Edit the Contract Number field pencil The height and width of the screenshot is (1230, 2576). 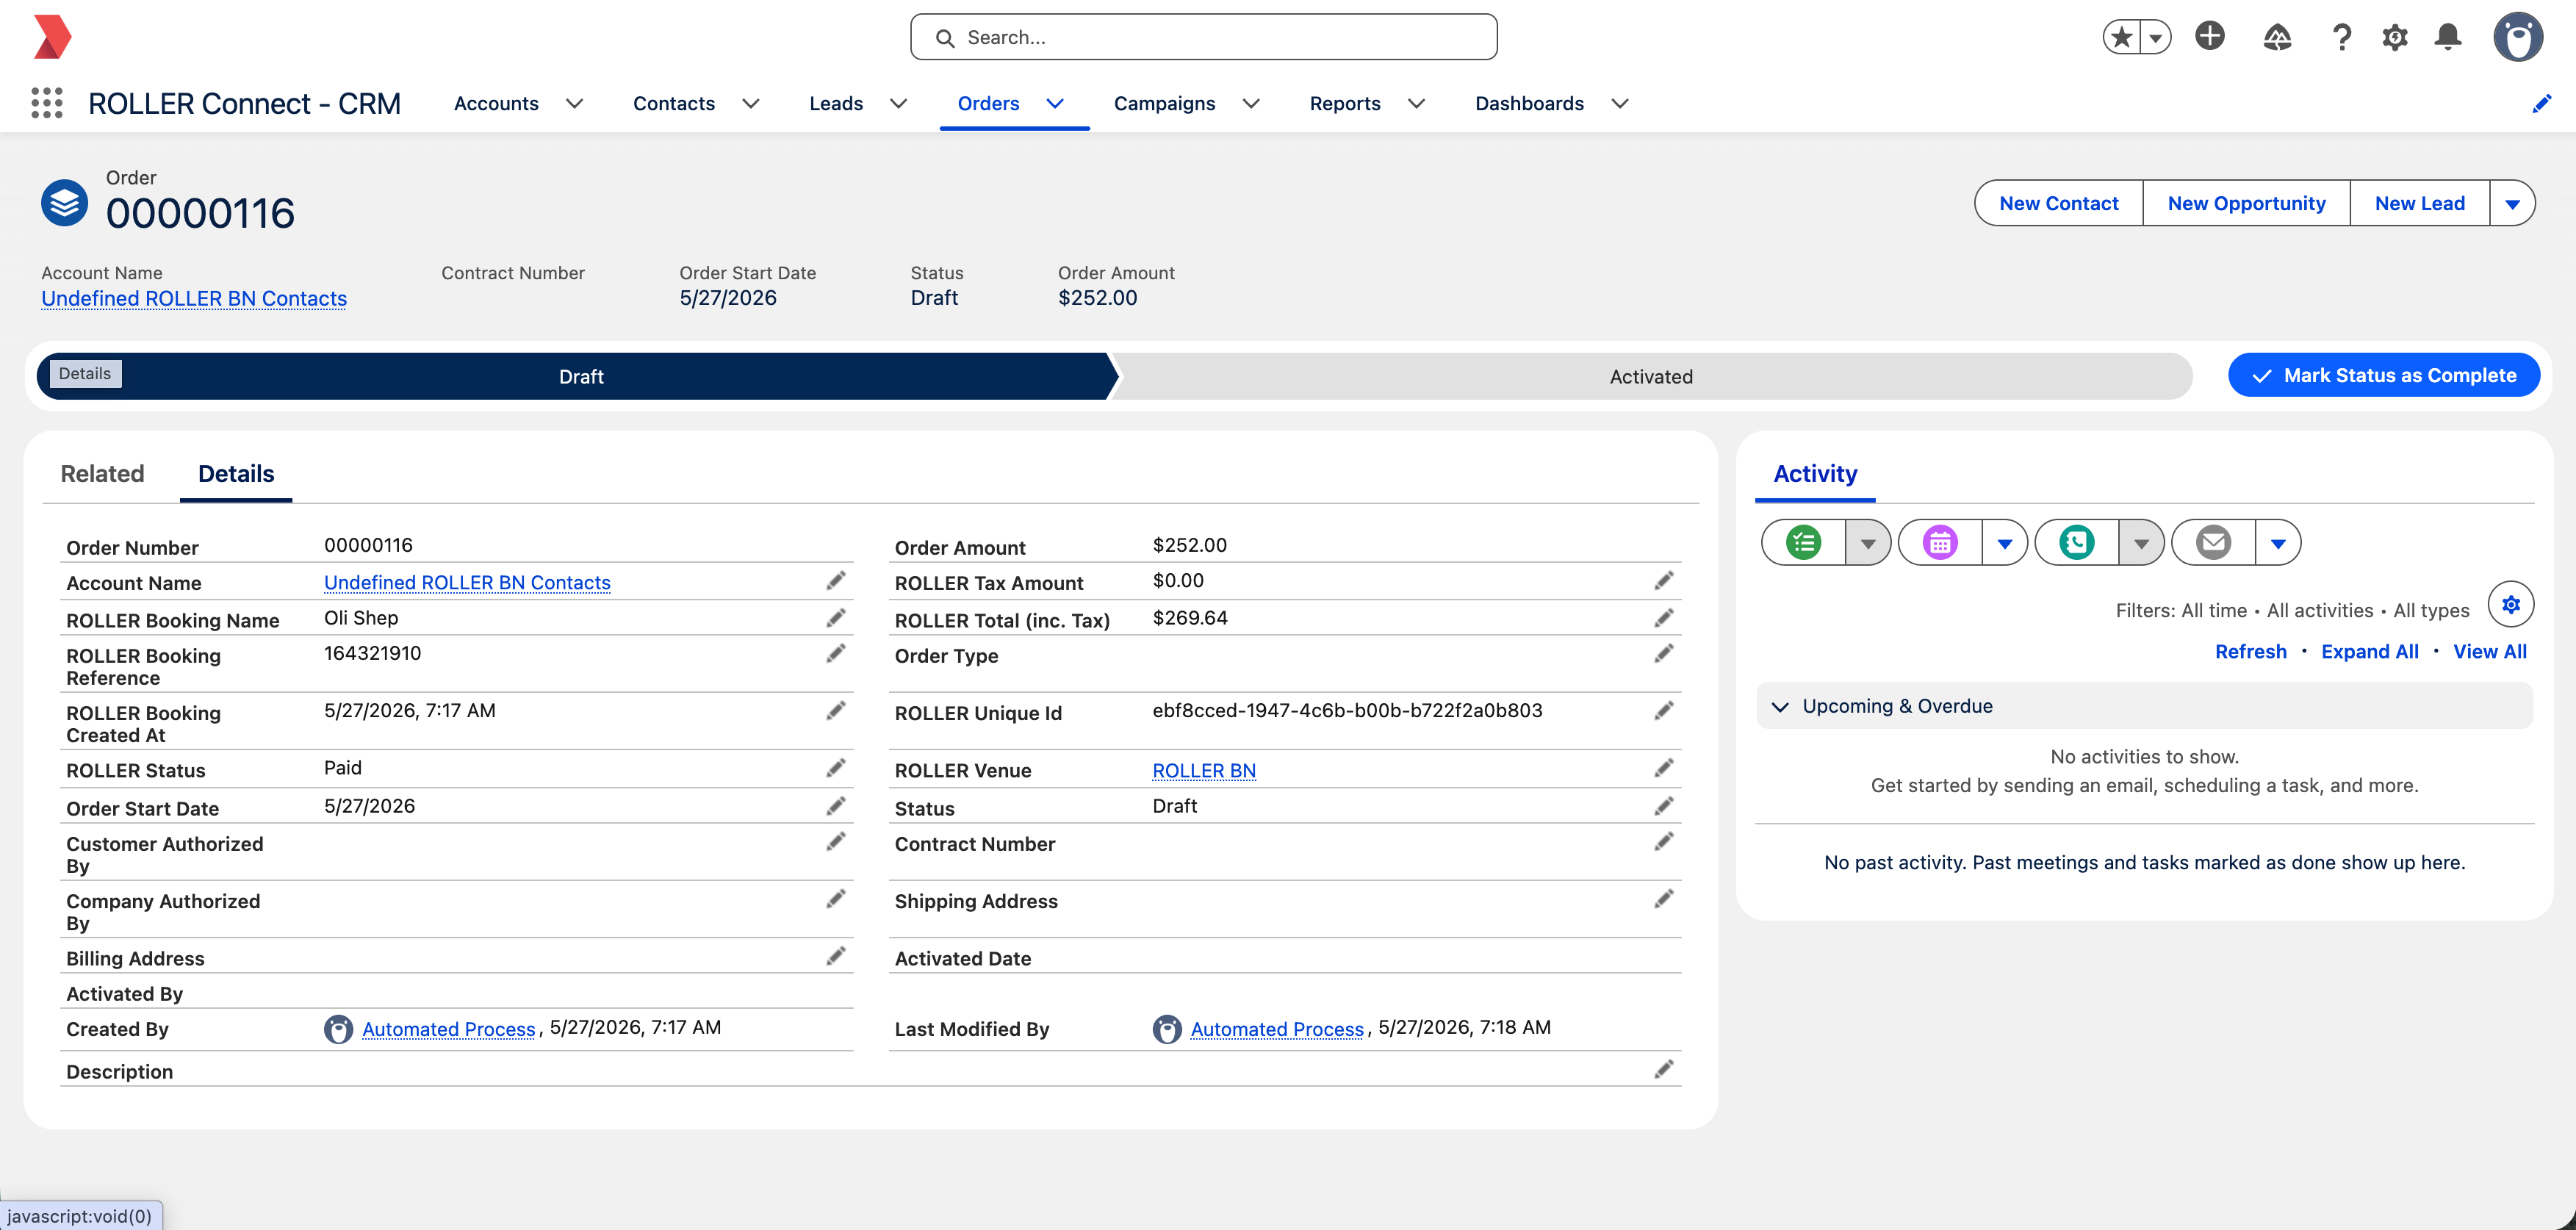coord(1664,842)
